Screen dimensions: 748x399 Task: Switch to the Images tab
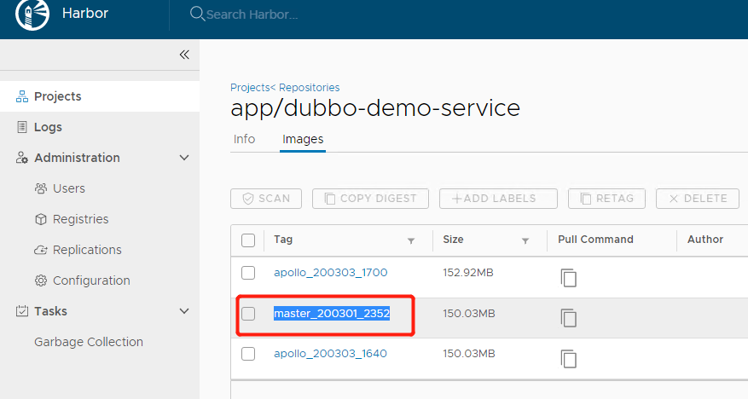point(303,139)
